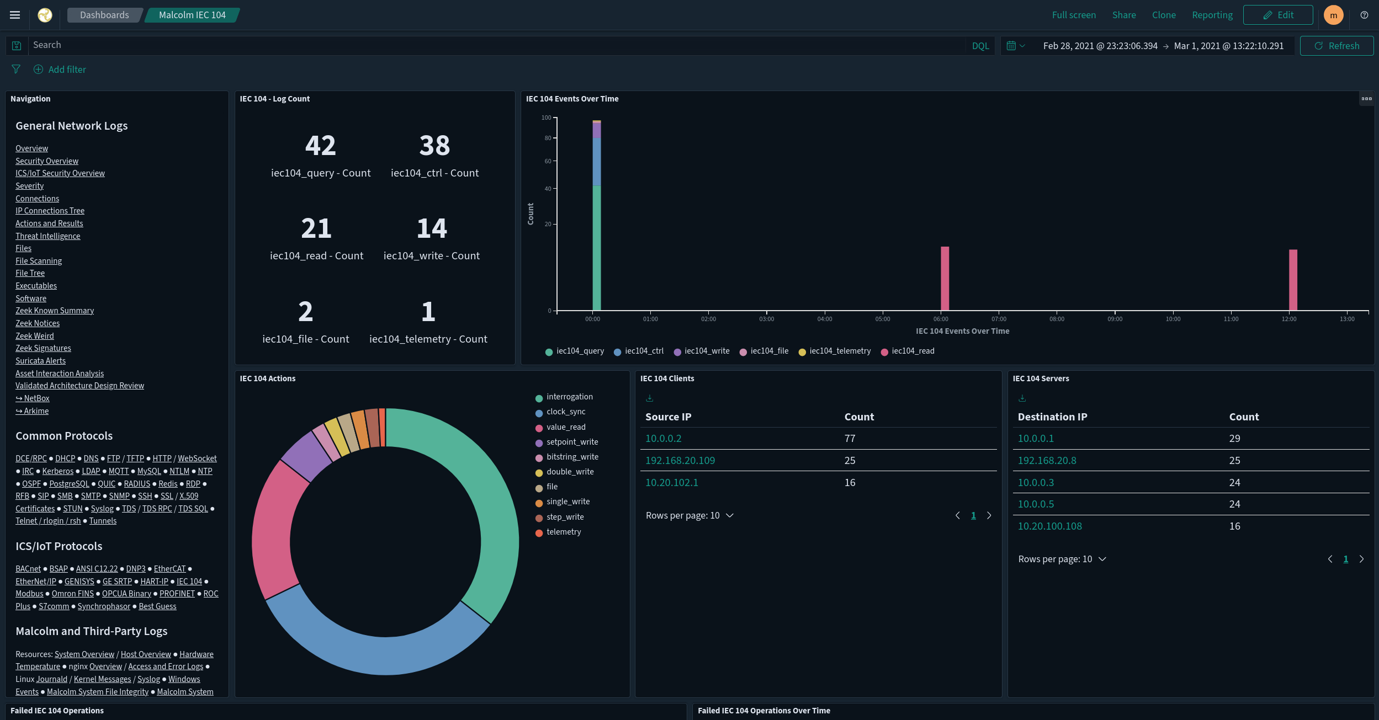Open the saved queries icon
Viewport: 1379px width, 720px height.
click(17, 46)
